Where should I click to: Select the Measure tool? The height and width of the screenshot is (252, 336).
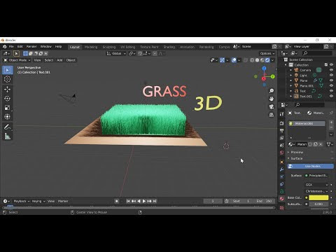pos(7,136)
